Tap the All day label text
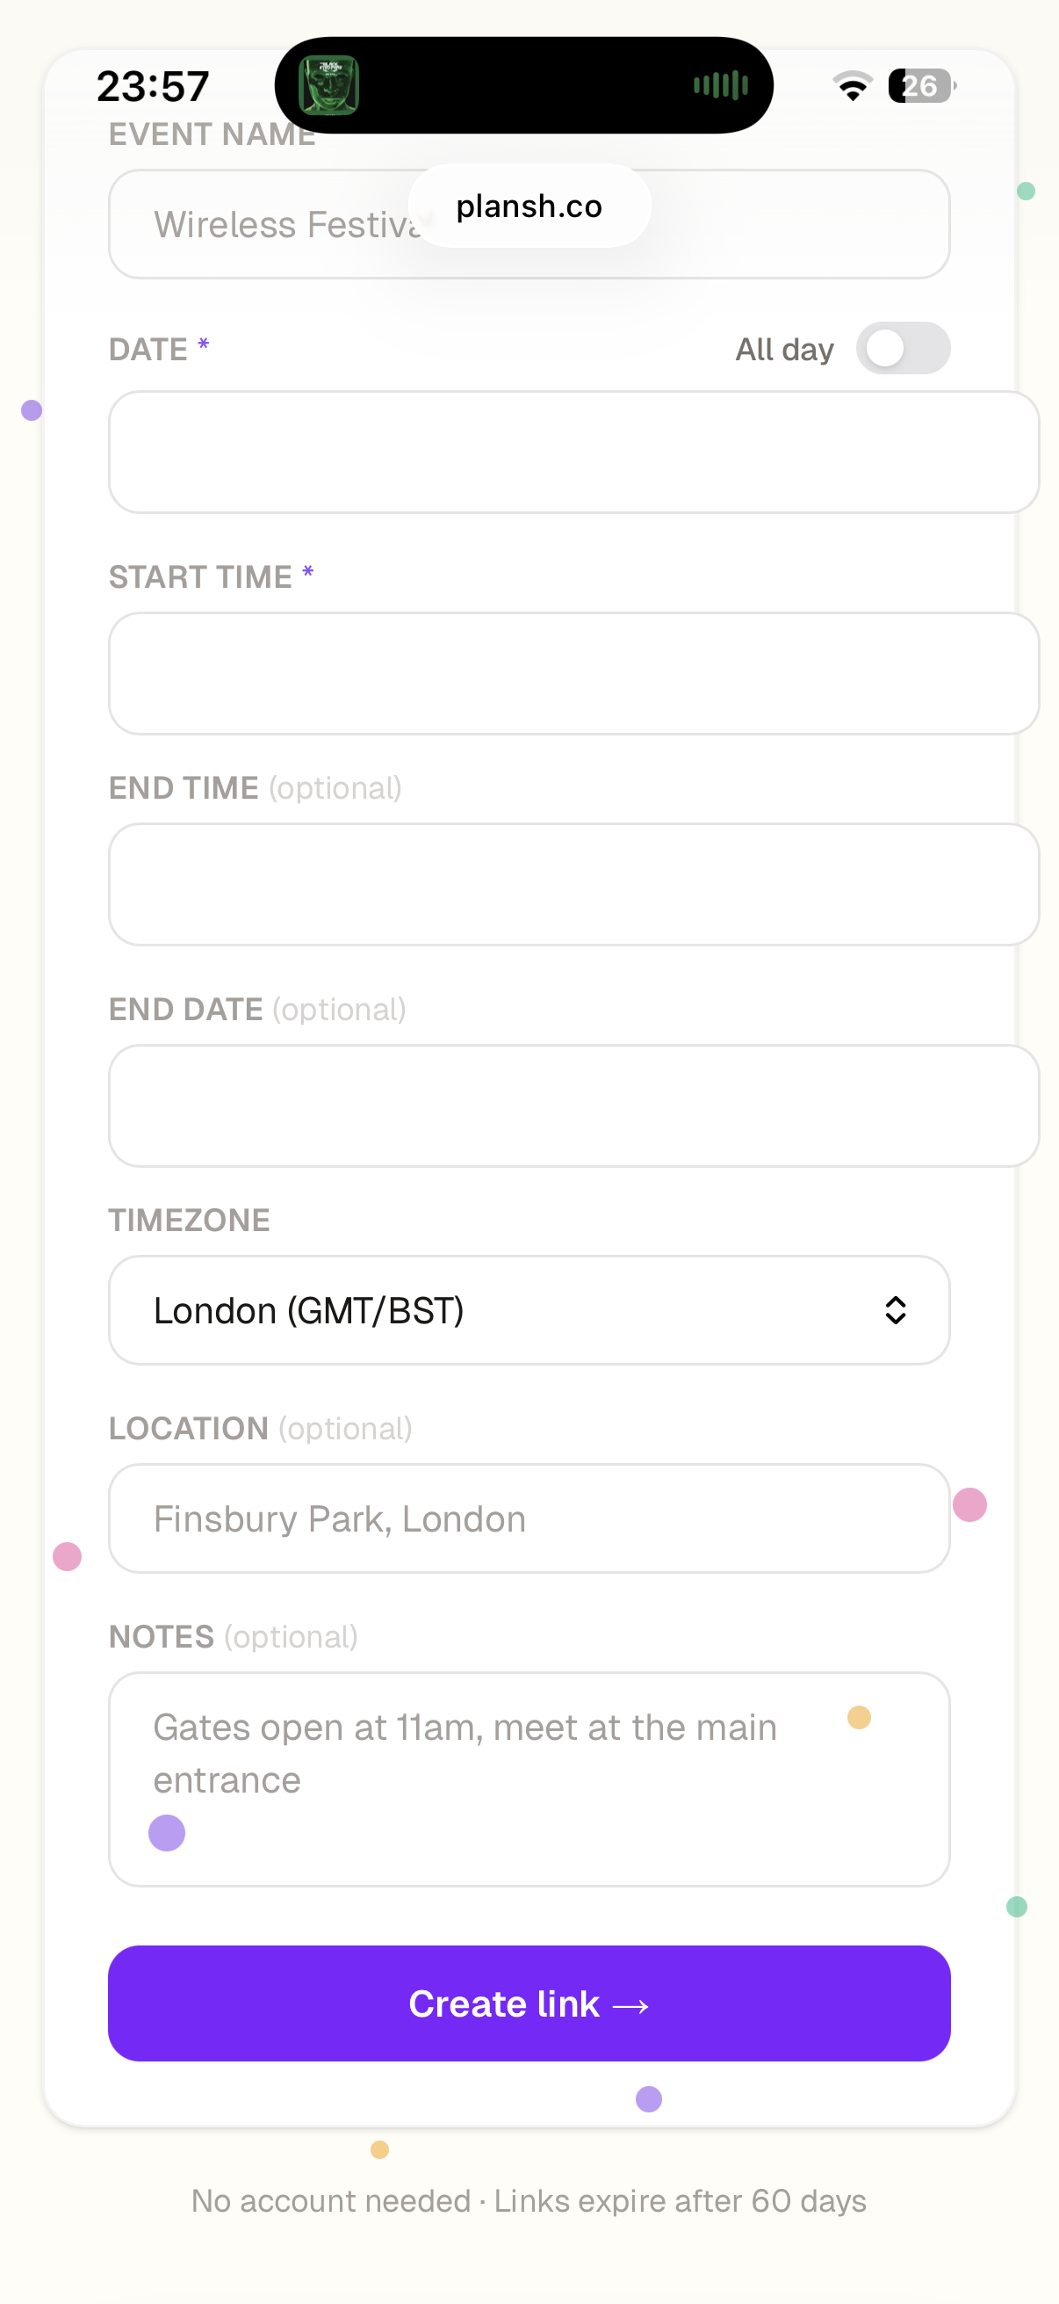This screenshot has height=2304, width=1059. pos(784,350)
